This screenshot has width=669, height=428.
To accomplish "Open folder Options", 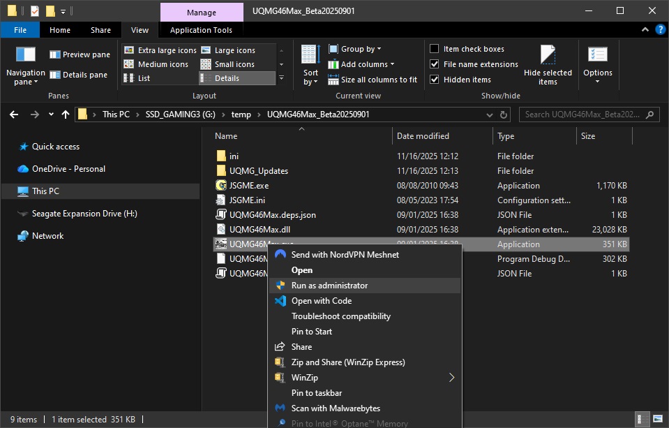I will pyautogui.click(x=597, y=65).
